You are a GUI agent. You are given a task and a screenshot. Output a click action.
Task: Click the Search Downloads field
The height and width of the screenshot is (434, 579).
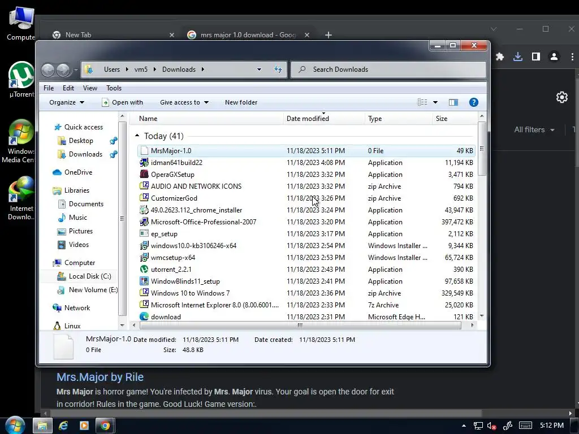(388, 70)
